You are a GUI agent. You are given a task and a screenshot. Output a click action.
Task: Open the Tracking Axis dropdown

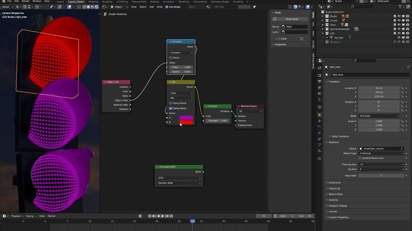click(x=381, y=164)
